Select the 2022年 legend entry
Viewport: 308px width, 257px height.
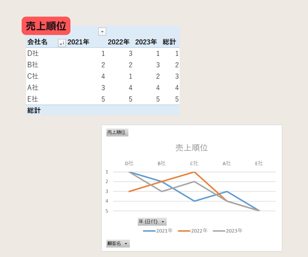(193, 231)
